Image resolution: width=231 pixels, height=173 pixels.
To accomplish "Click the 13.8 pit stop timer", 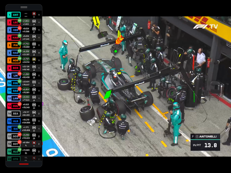I will coord(211,145).
